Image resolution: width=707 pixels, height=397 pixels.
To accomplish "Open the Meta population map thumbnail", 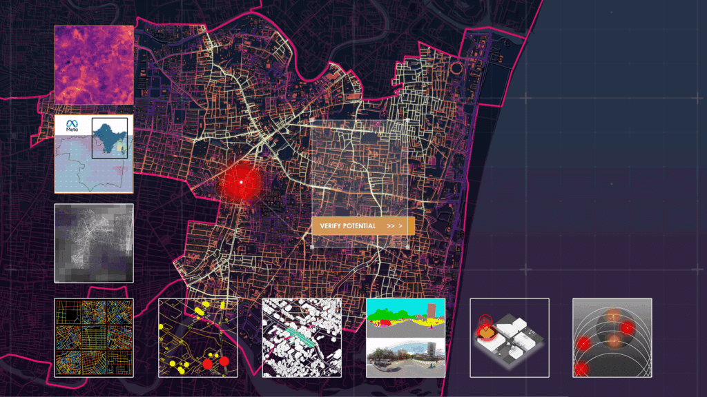I will 94,154.
